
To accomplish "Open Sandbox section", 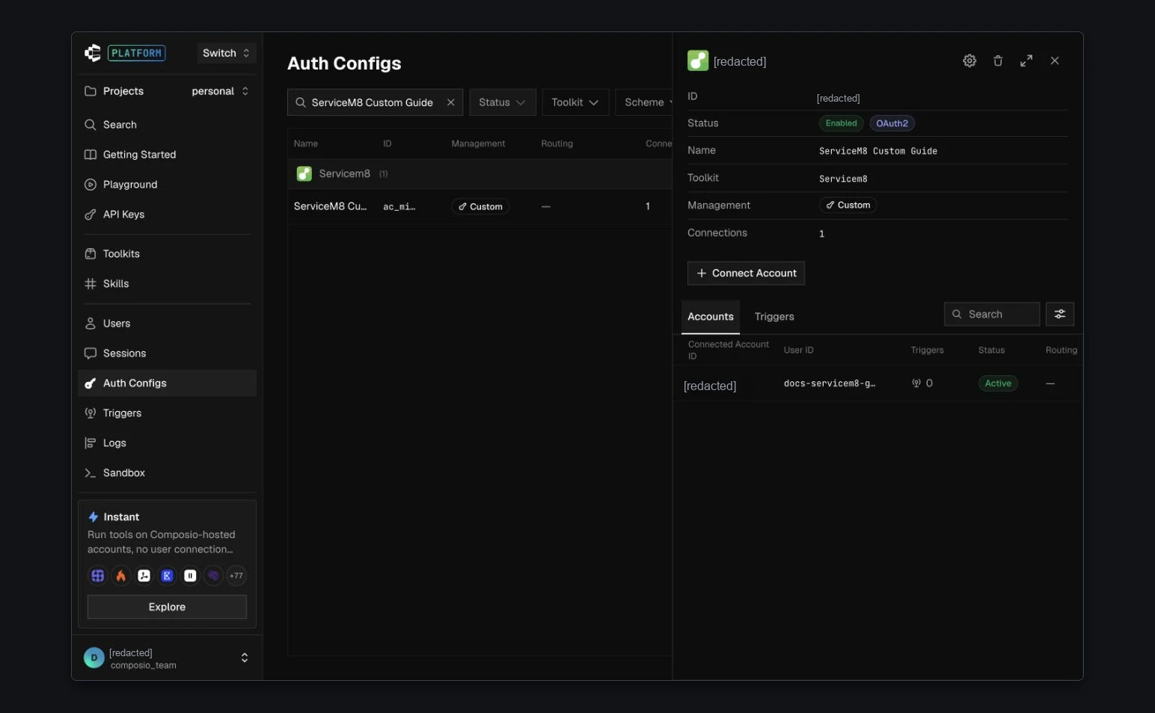I will pyautogui.click(x=167, y=473).
